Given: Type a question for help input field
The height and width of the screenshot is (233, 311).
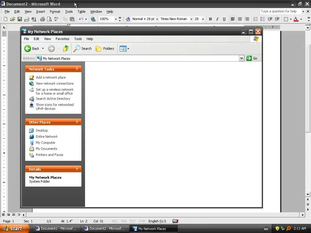Looking at the screenshot, I should 280,12.
